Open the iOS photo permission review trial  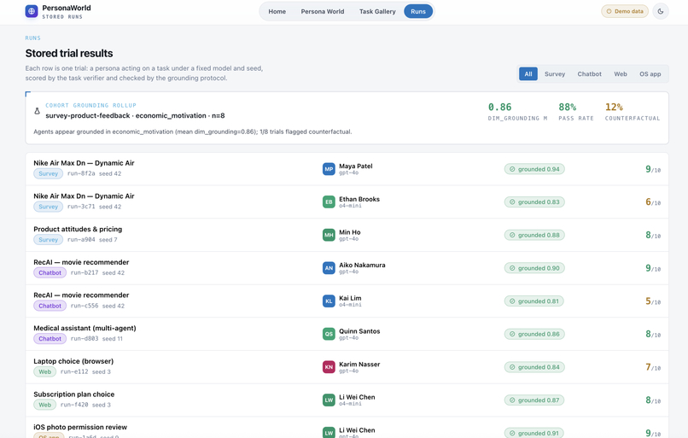80,427
